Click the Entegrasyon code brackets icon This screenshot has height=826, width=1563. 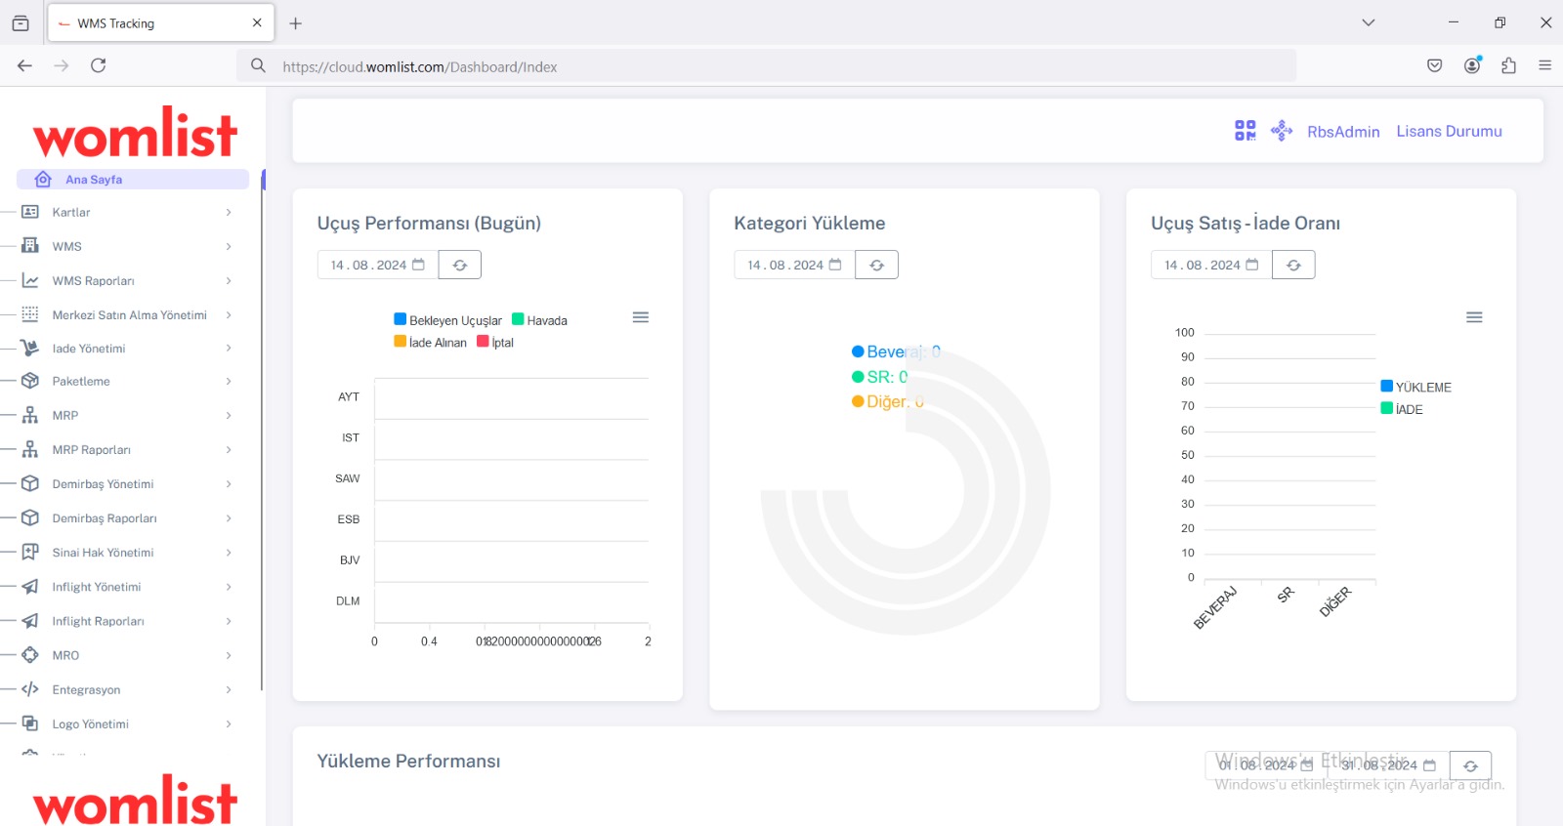tap(30, 689)
